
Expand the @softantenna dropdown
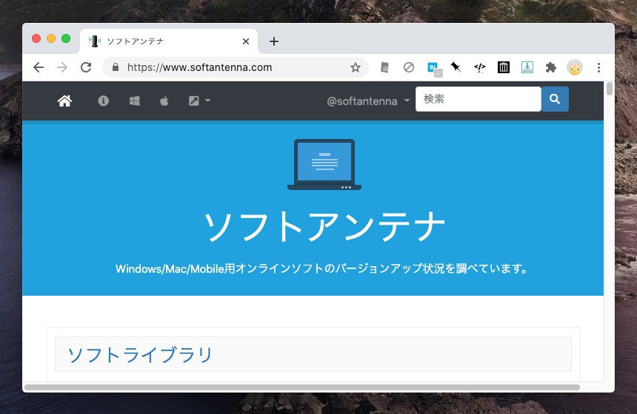pos(368,101)
